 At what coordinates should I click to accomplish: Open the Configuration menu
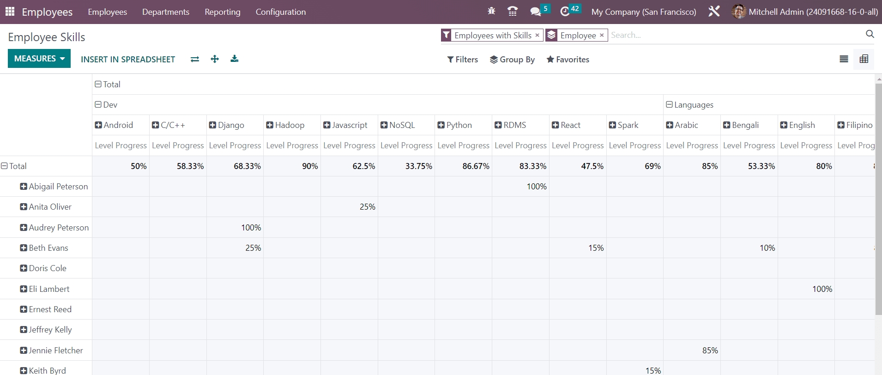[280, 12]
